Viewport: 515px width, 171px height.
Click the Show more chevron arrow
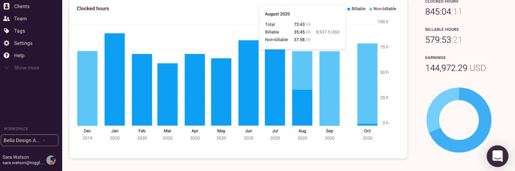pyautogui.click(x=7, y=68)
